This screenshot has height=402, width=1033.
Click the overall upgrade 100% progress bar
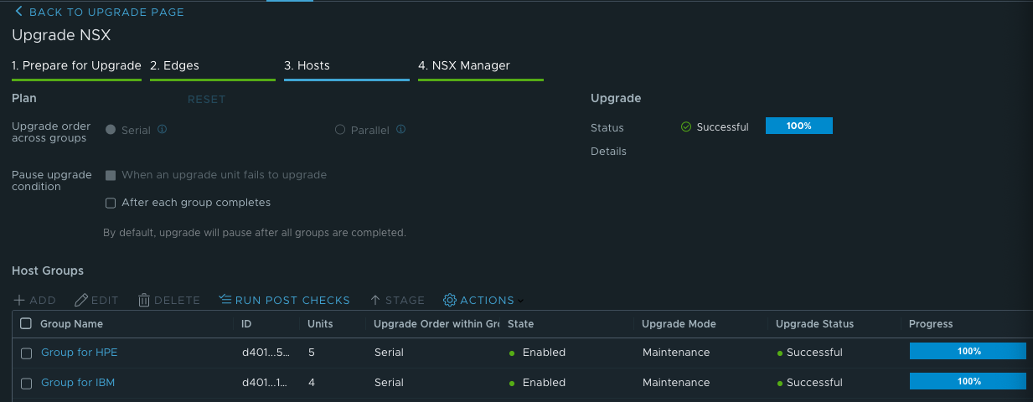[x=799, y=126]
